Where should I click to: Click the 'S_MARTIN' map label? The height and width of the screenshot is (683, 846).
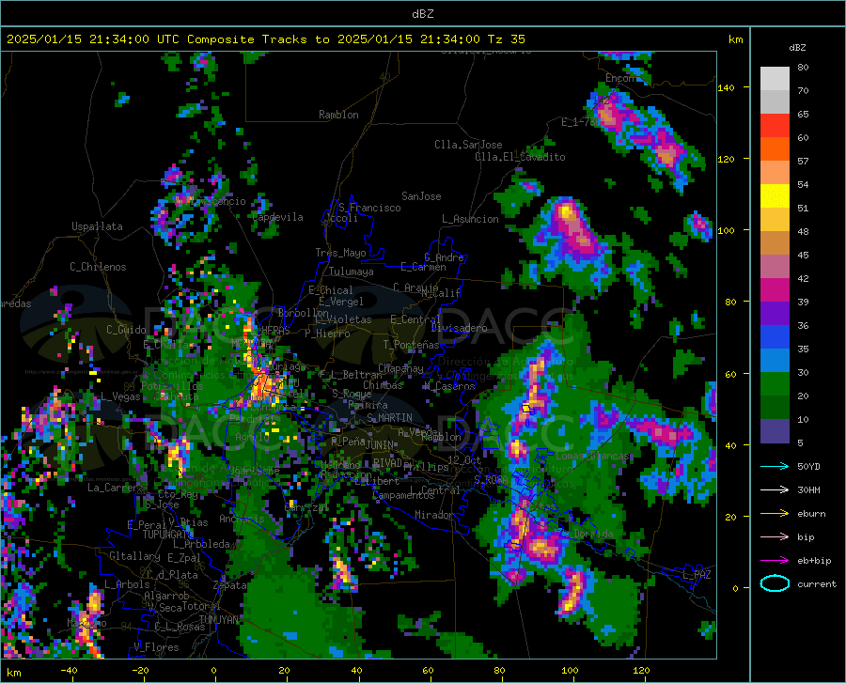[x=389, y=418]
